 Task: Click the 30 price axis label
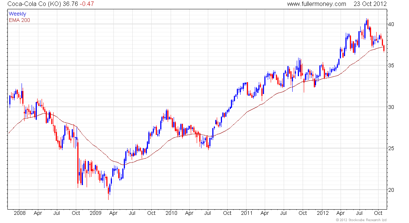(391, 107)
